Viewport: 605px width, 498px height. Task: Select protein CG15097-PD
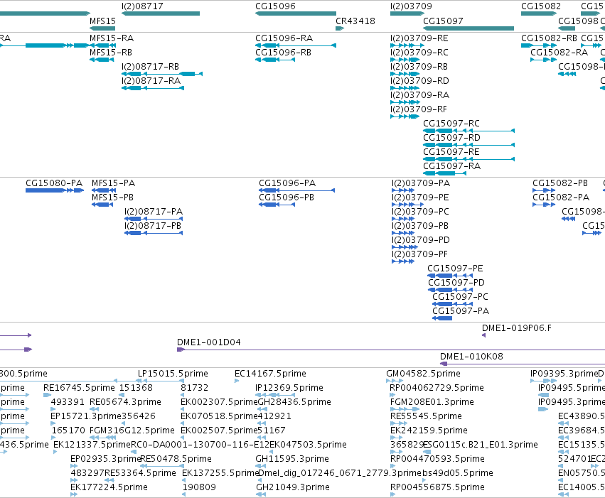tap(456, 283)
